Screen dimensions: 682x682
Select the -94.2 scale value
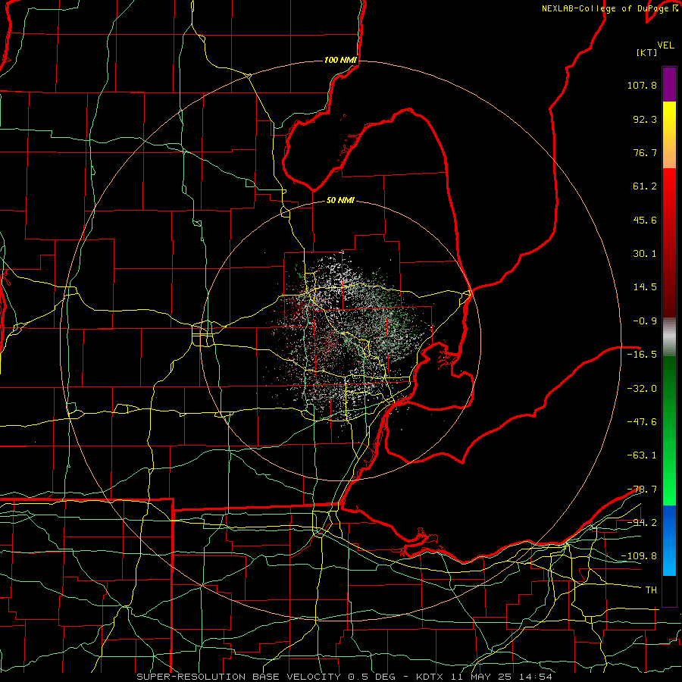[x=642, y=523]
